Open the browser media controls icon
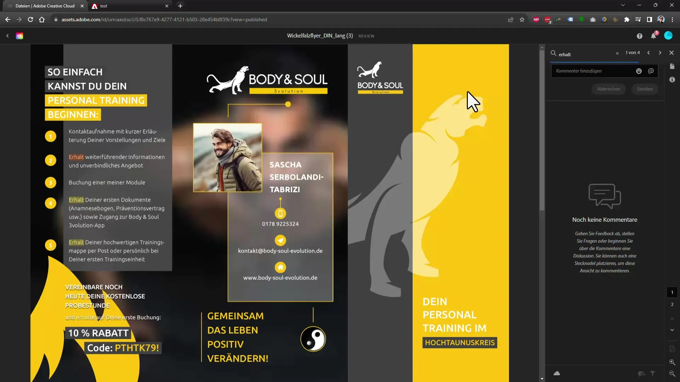The image size is (680, 382). click(638, 19)
